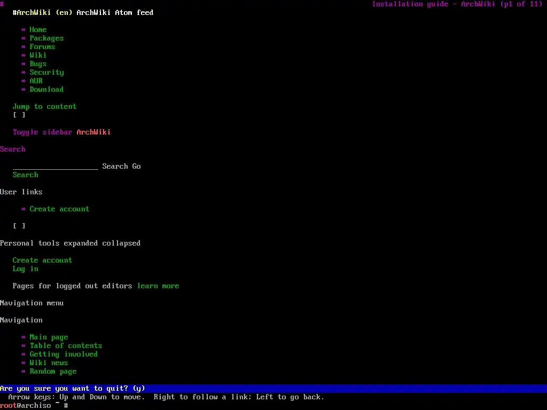Click Personal tools expanded collapsed text

click(70, 243)
